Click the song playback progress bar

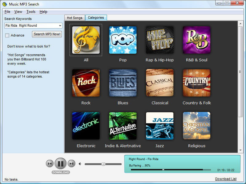tap(171, 170)
